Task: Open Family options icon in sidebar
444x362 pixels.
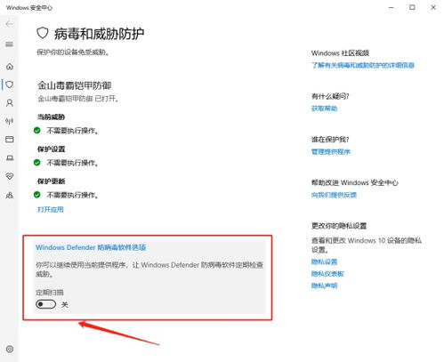Action: pyautogui.click(x=10, y=195)
